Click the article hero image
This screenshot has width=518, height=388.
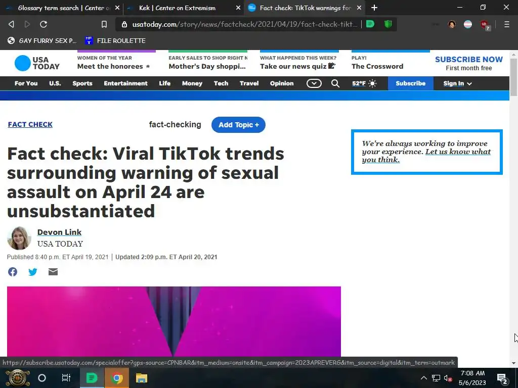click(174, 322)
